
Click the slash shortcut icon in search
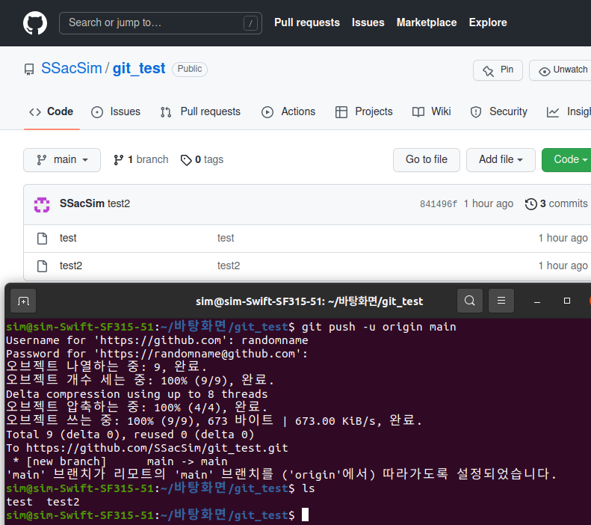tap(250, 23)
